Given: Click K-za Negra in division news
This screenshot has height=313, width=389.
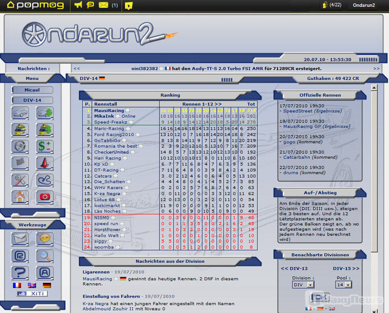Looking at the screenshot, I should 96,304.
